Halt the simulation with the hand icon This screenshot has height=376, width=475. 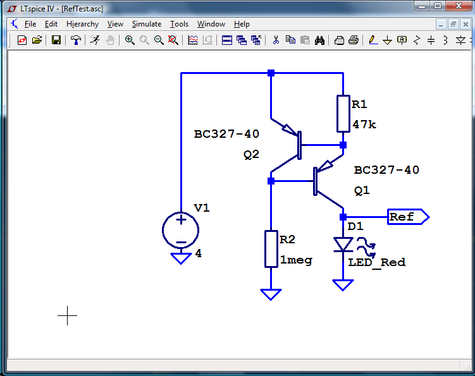[110, 40]
